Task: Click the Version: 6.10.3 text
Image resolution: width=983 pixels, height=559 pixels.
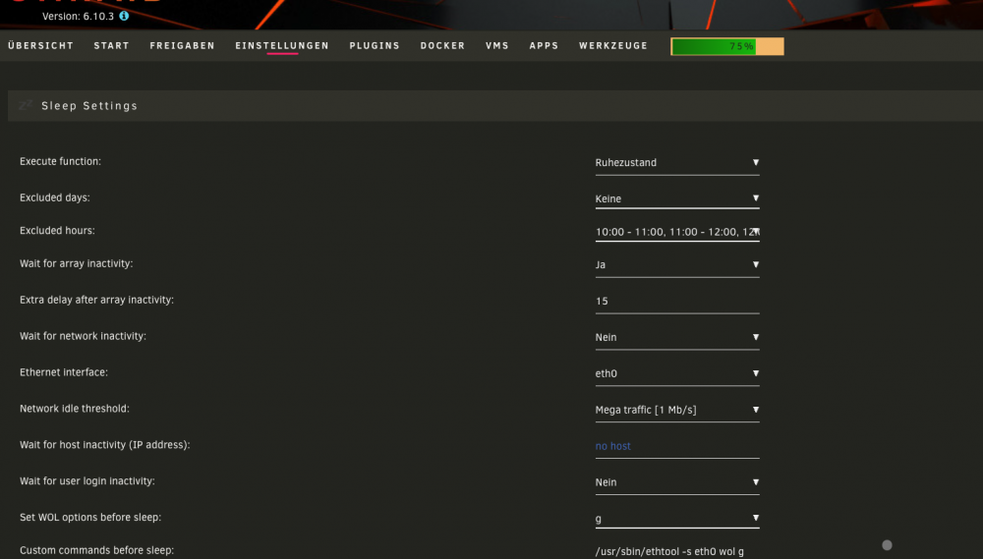Action: [x=78, y=17]
